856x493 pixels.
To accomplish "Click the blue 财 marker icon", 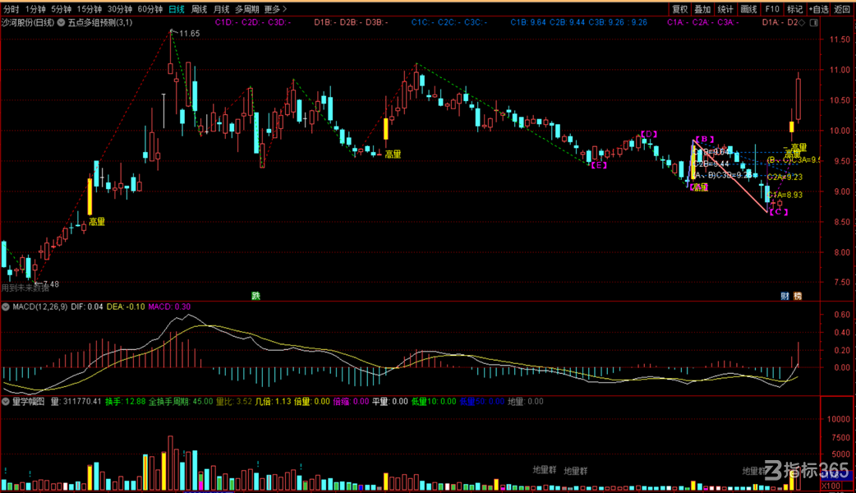I will (785, 296).
